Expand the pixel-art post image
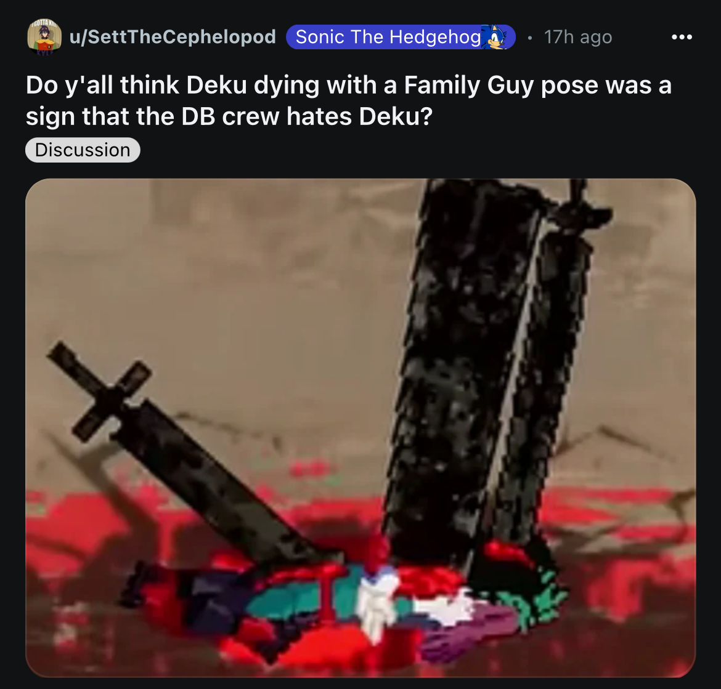The height and width of the screenshot is (689, 721). click(360, 428)
